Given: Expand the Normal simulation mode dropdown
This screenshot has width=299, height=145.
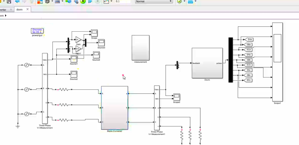Looking at the screenshot, I should tap(154, 2).
